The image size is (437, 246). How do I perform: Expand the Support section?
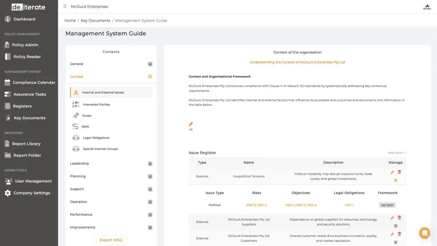coord(150,189)
